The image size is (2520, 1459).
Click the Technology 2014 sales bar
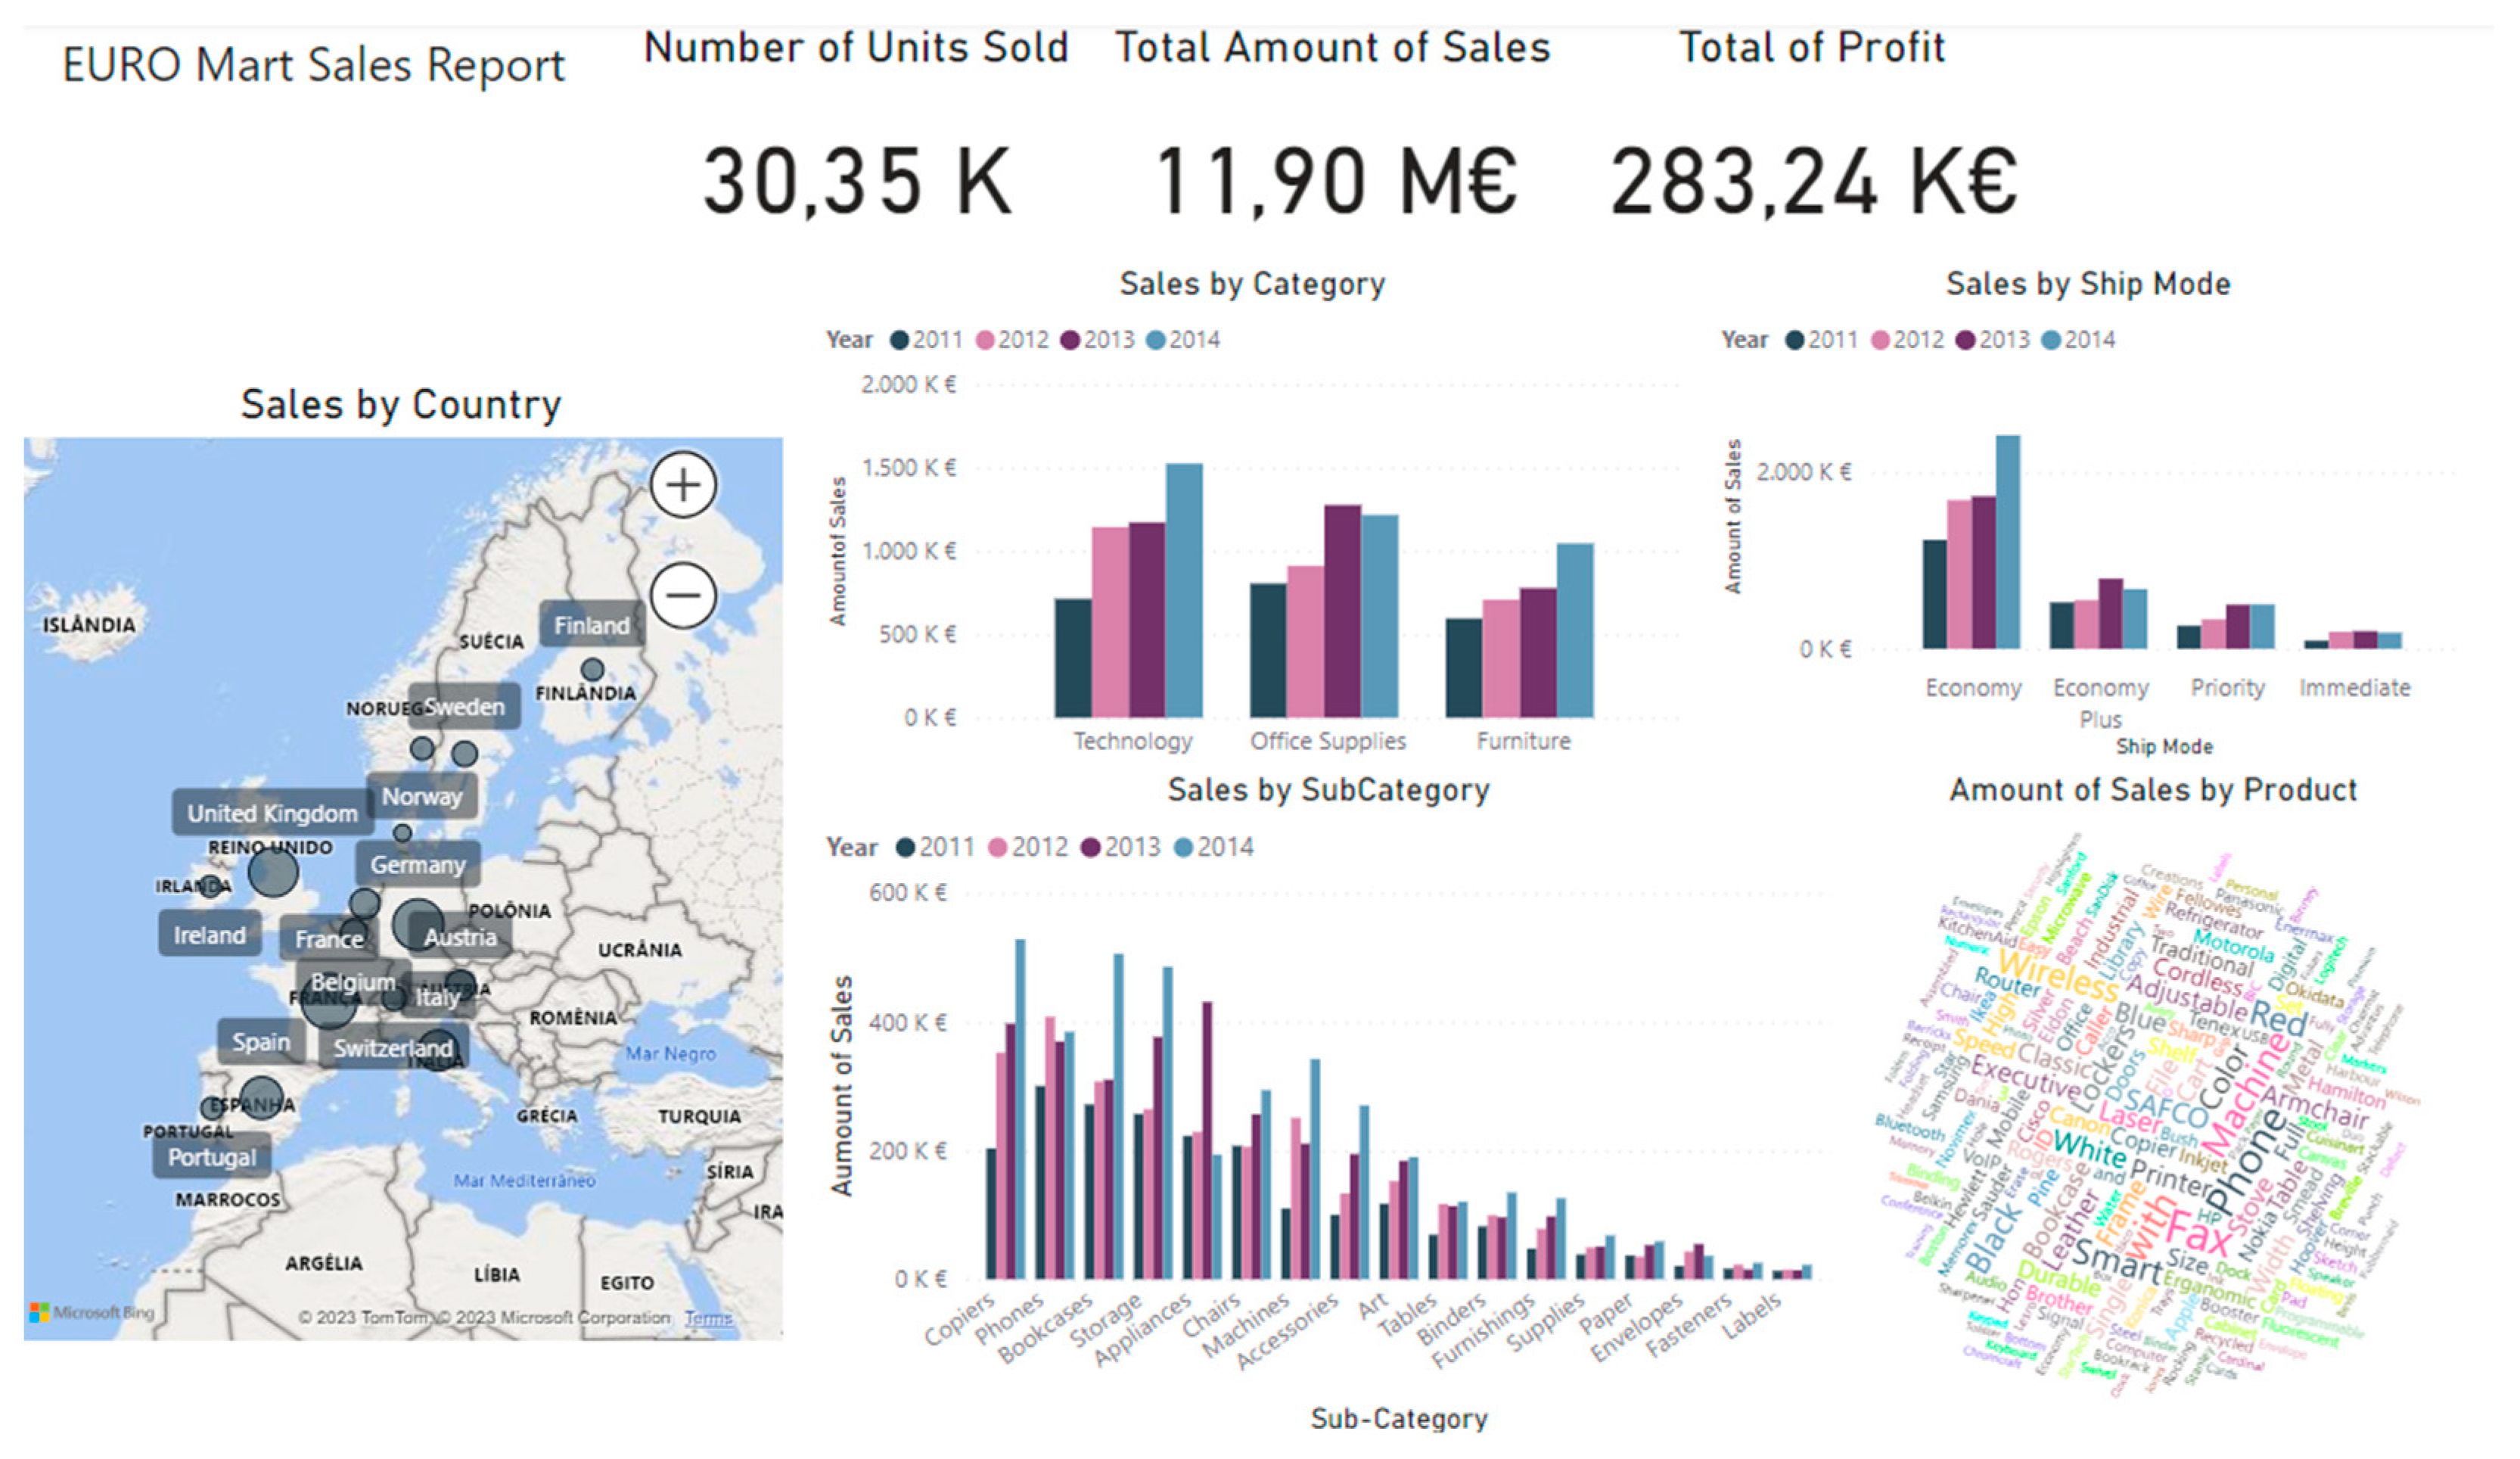(1184, 590)
